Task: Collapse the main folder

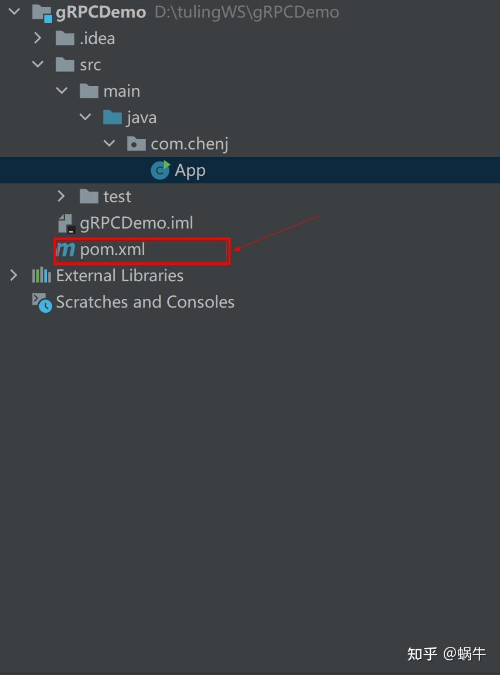Action: click(x=62, y=91)
